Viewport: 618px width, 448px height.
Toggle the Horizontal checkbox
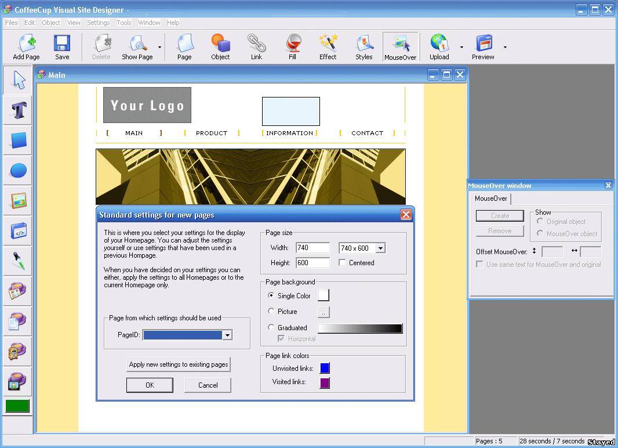281,338
